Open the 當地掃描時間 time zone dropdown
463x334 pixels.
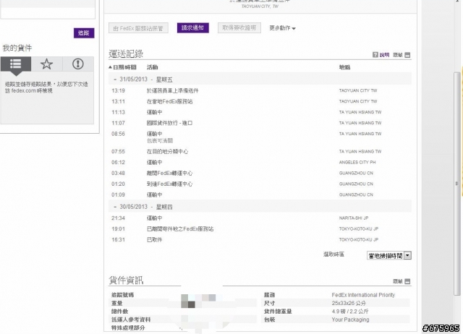(x=389, y=255)
